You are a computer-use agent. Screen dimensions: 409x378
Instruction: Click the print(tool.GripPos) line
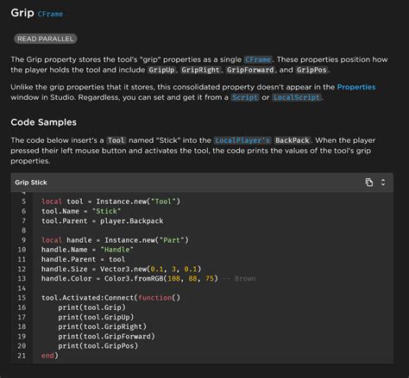tap(98, 346)
